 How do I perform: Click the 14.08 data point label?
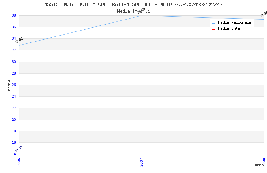tap(19, 149)
